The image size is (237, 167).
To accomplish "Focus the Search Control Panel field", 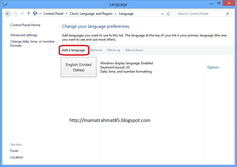I will (x=203, y=14).
